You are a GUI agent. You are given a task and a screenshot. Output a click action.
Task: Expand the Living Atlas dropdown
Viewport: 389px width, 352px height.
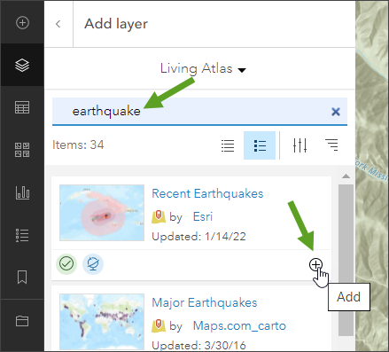203,69
